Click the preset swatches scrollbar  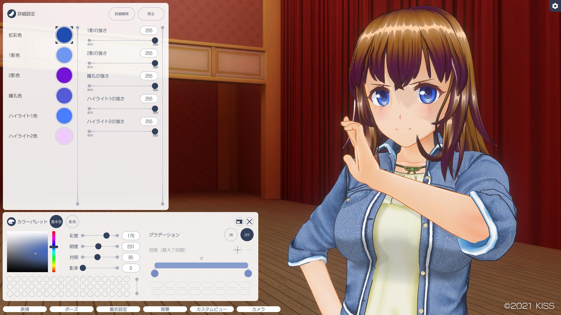137,286
